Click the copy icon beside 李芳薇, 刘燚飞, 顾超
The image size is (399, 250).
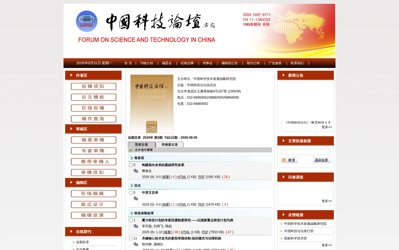(x=136, y=226)
